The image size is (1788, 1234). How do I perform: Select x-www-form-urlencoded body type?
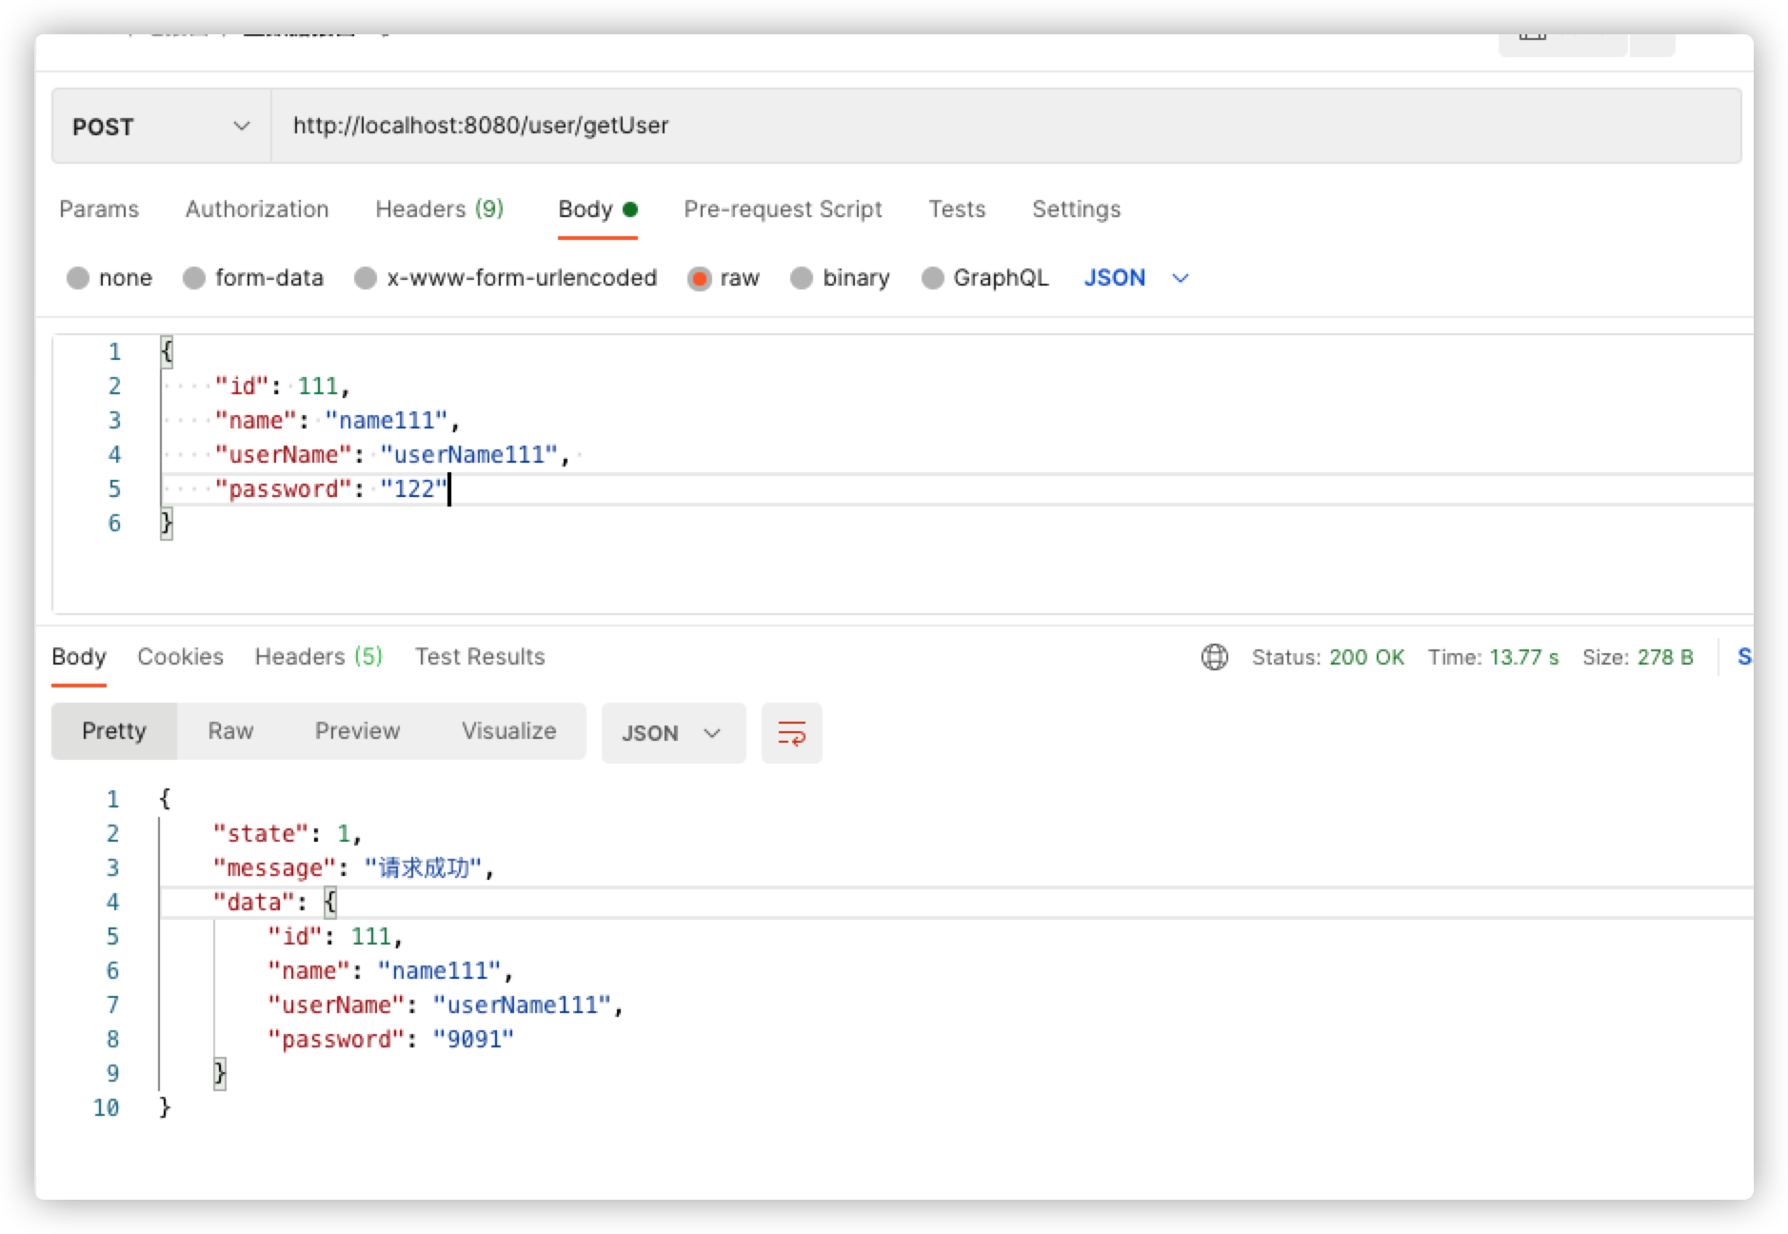366,278
